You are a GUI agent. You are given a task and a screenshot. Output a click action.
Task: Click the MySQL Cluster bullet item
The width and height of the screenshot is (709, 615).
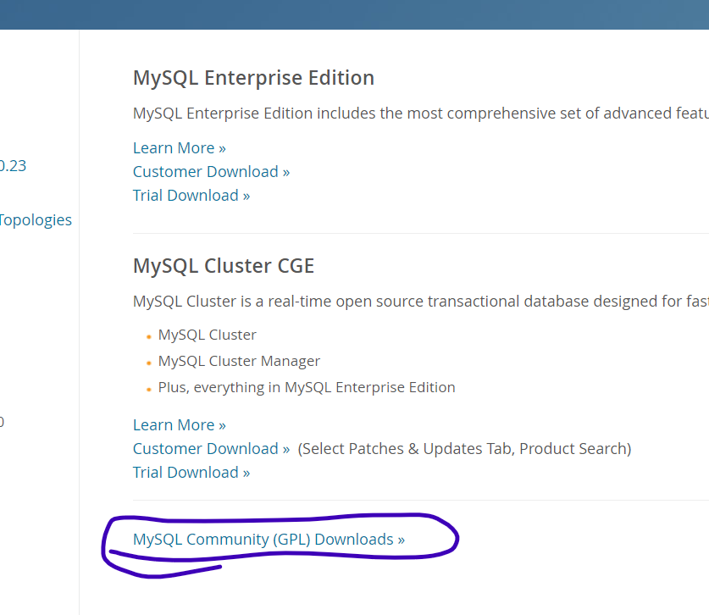click(x=207, y=335)
